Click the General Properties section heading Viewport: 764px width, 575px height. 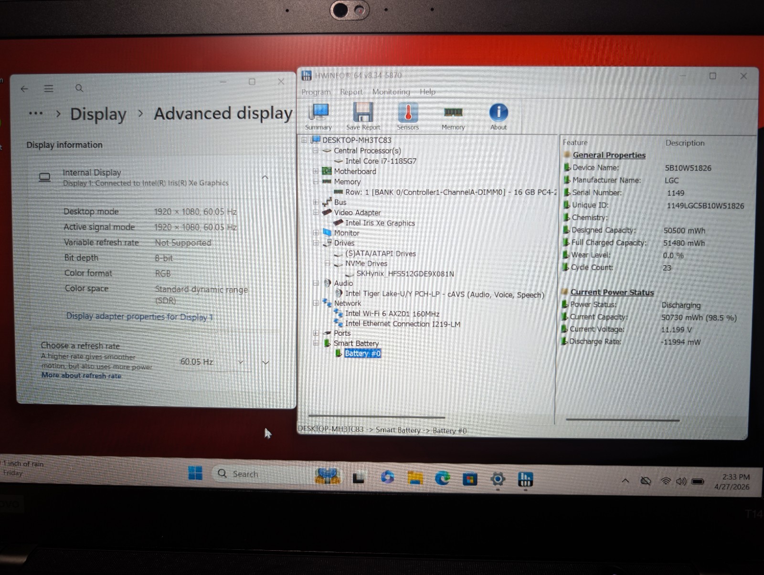tap(609, 155)
